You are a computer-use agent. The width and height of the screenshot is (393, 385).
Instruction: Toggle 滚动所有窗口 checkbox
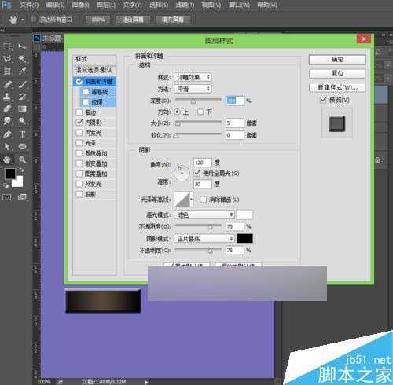tap(33, 20)
